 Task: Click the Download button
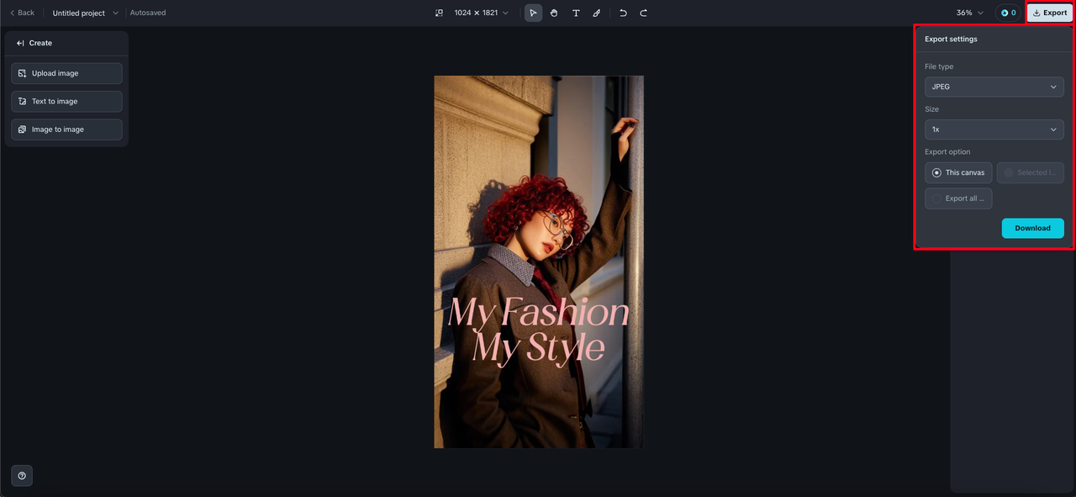pos(1032,228)
